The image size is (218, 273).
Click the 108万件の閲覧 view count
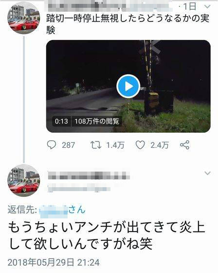97,121
